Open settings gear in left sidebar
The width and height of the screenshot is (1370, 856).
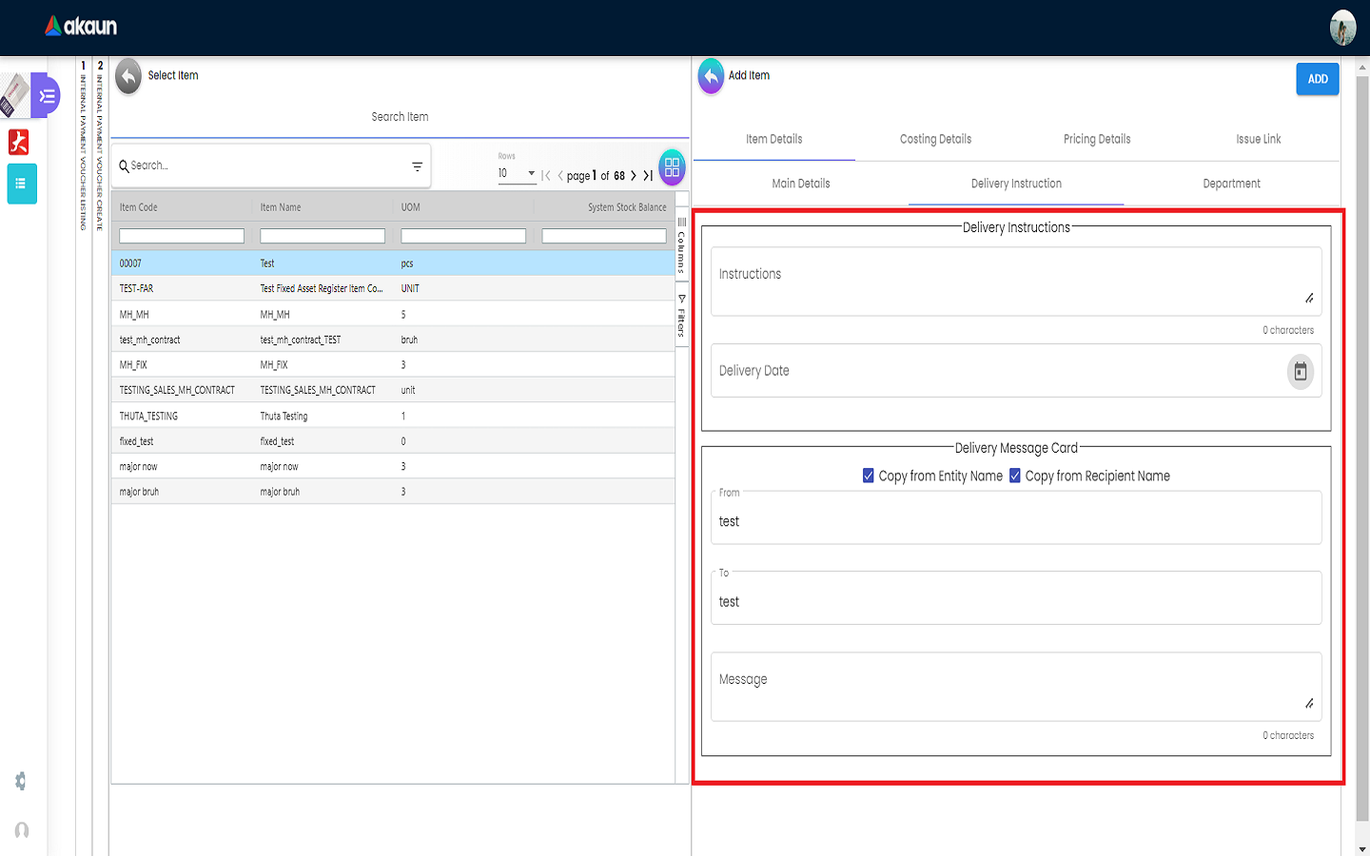[x=21, y=781]
